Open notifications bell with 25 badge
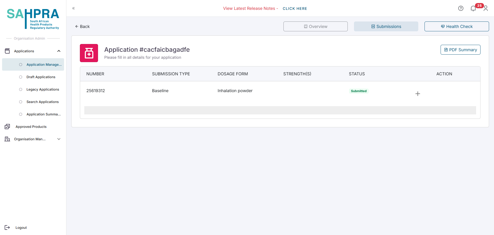The height and width of the screenshot is (235, 494). pyautogui.click(x=473, y=9)
